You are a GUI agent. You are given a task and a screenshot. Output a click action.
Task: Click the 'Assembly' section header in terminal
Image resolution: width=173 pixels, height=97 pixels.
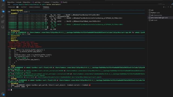(x=14, y=13)
